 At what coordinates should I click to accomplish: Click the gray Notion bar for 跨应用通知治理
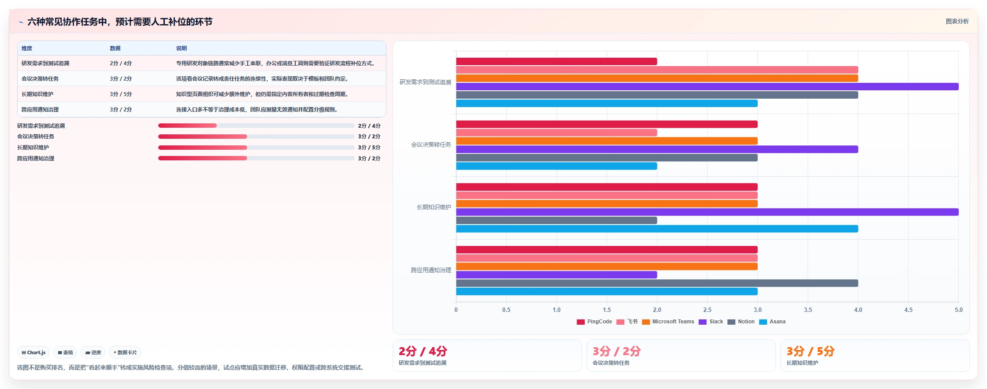[x=657, y=283]
